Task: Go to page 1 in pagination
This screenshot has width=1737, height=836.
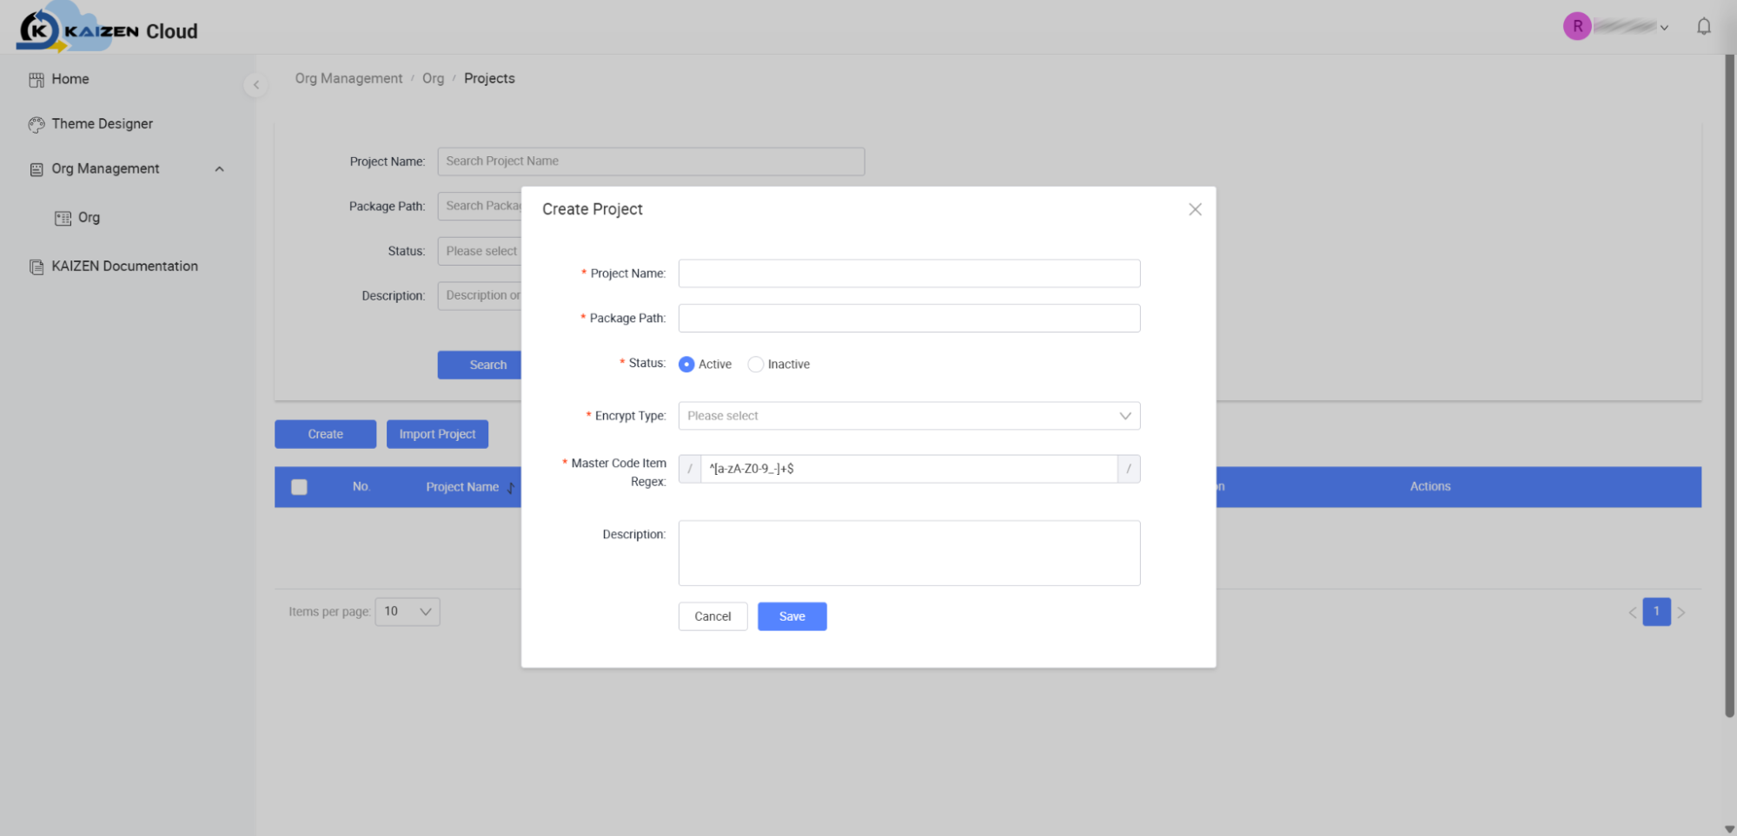Action: coord(1656,611)
